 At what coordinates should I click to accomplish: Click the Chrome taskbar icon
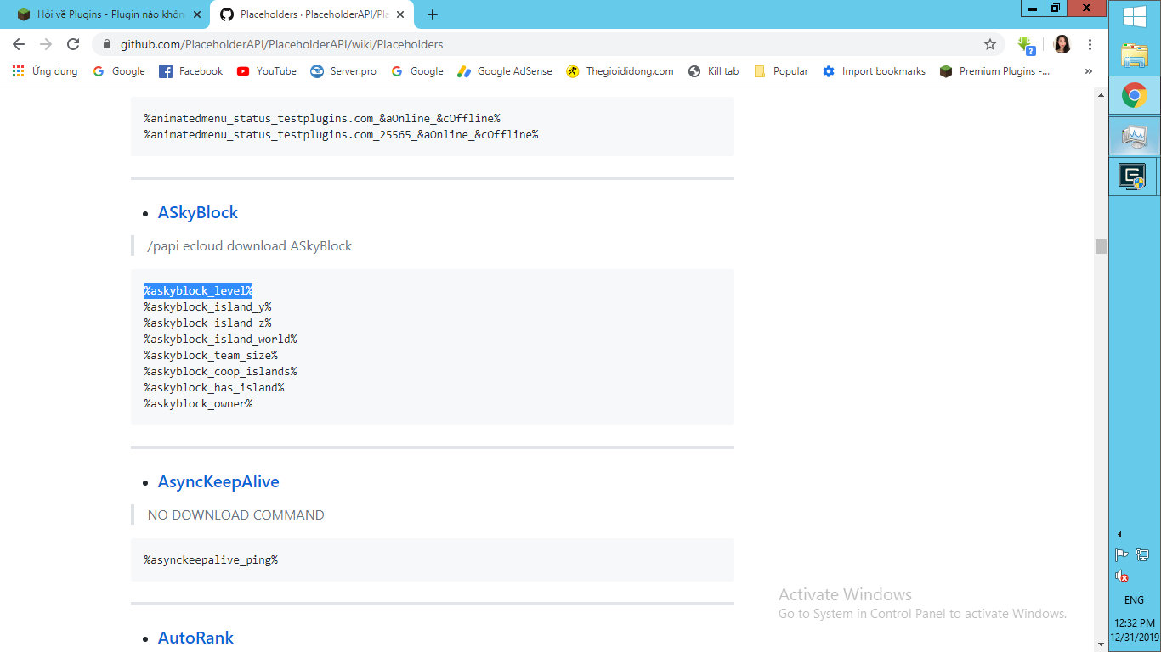click(1134, 95)
